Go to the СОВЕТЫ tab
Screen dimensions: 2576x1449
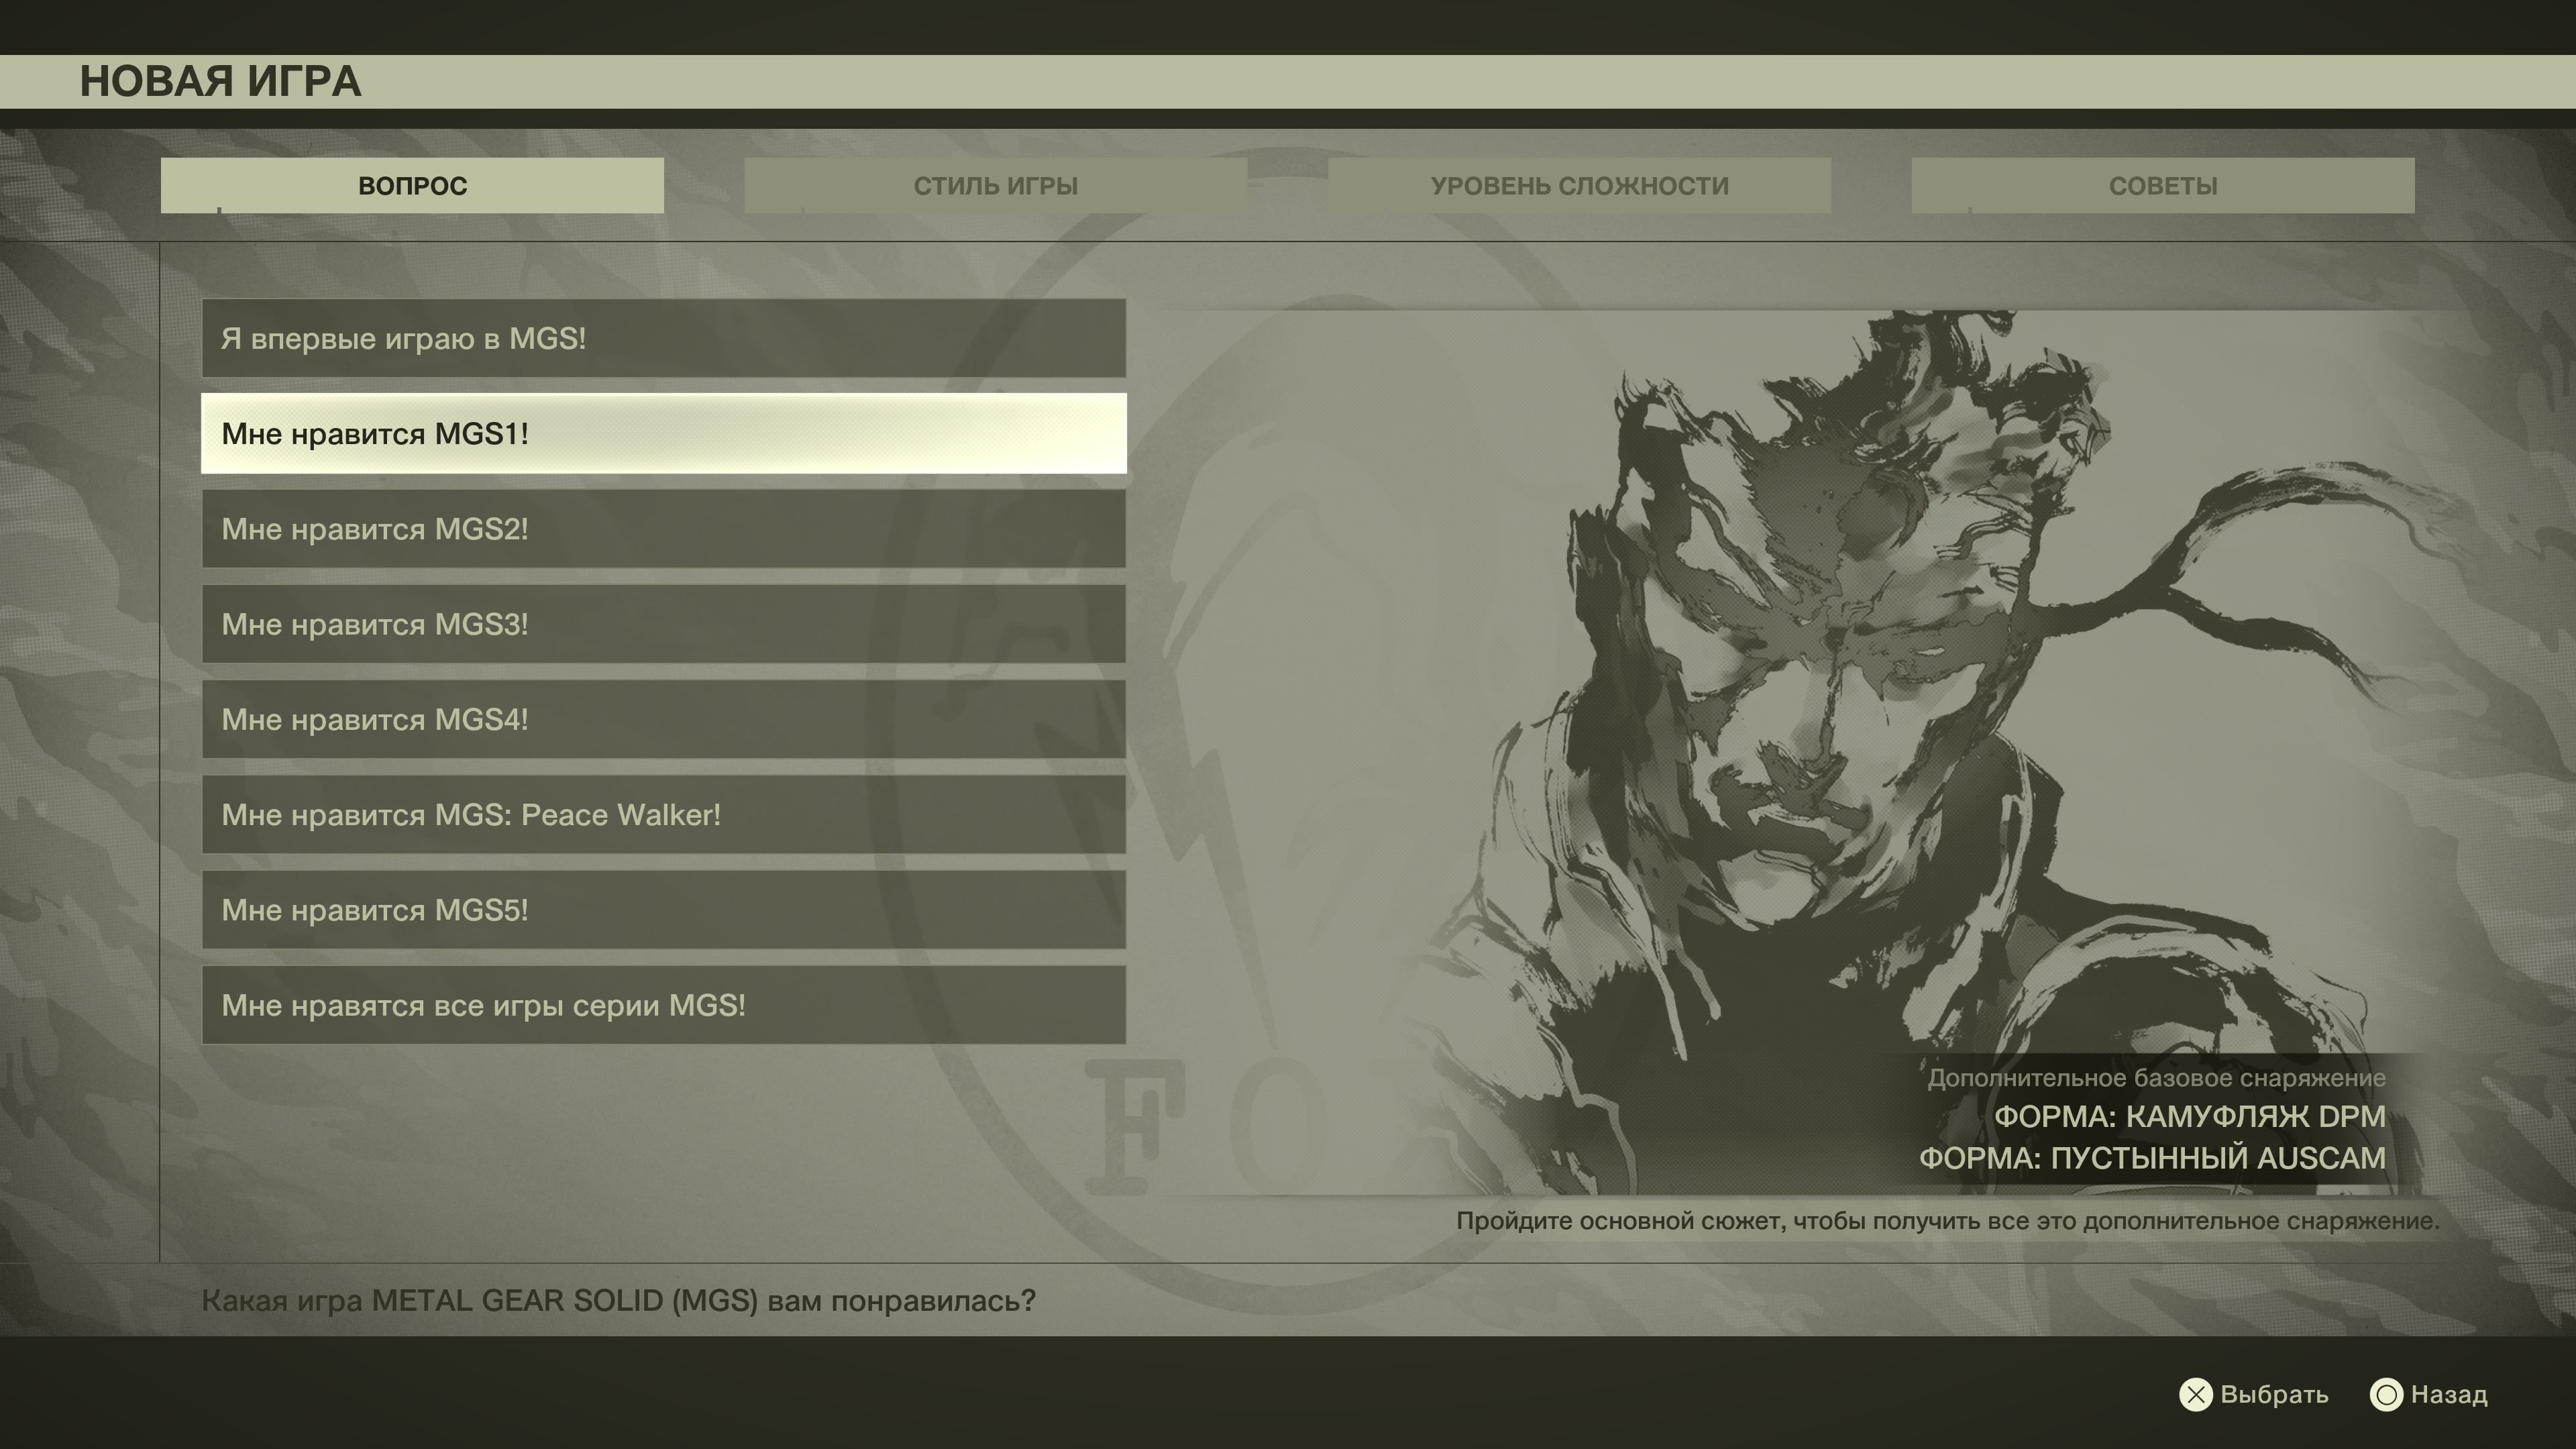point(2162,185)
